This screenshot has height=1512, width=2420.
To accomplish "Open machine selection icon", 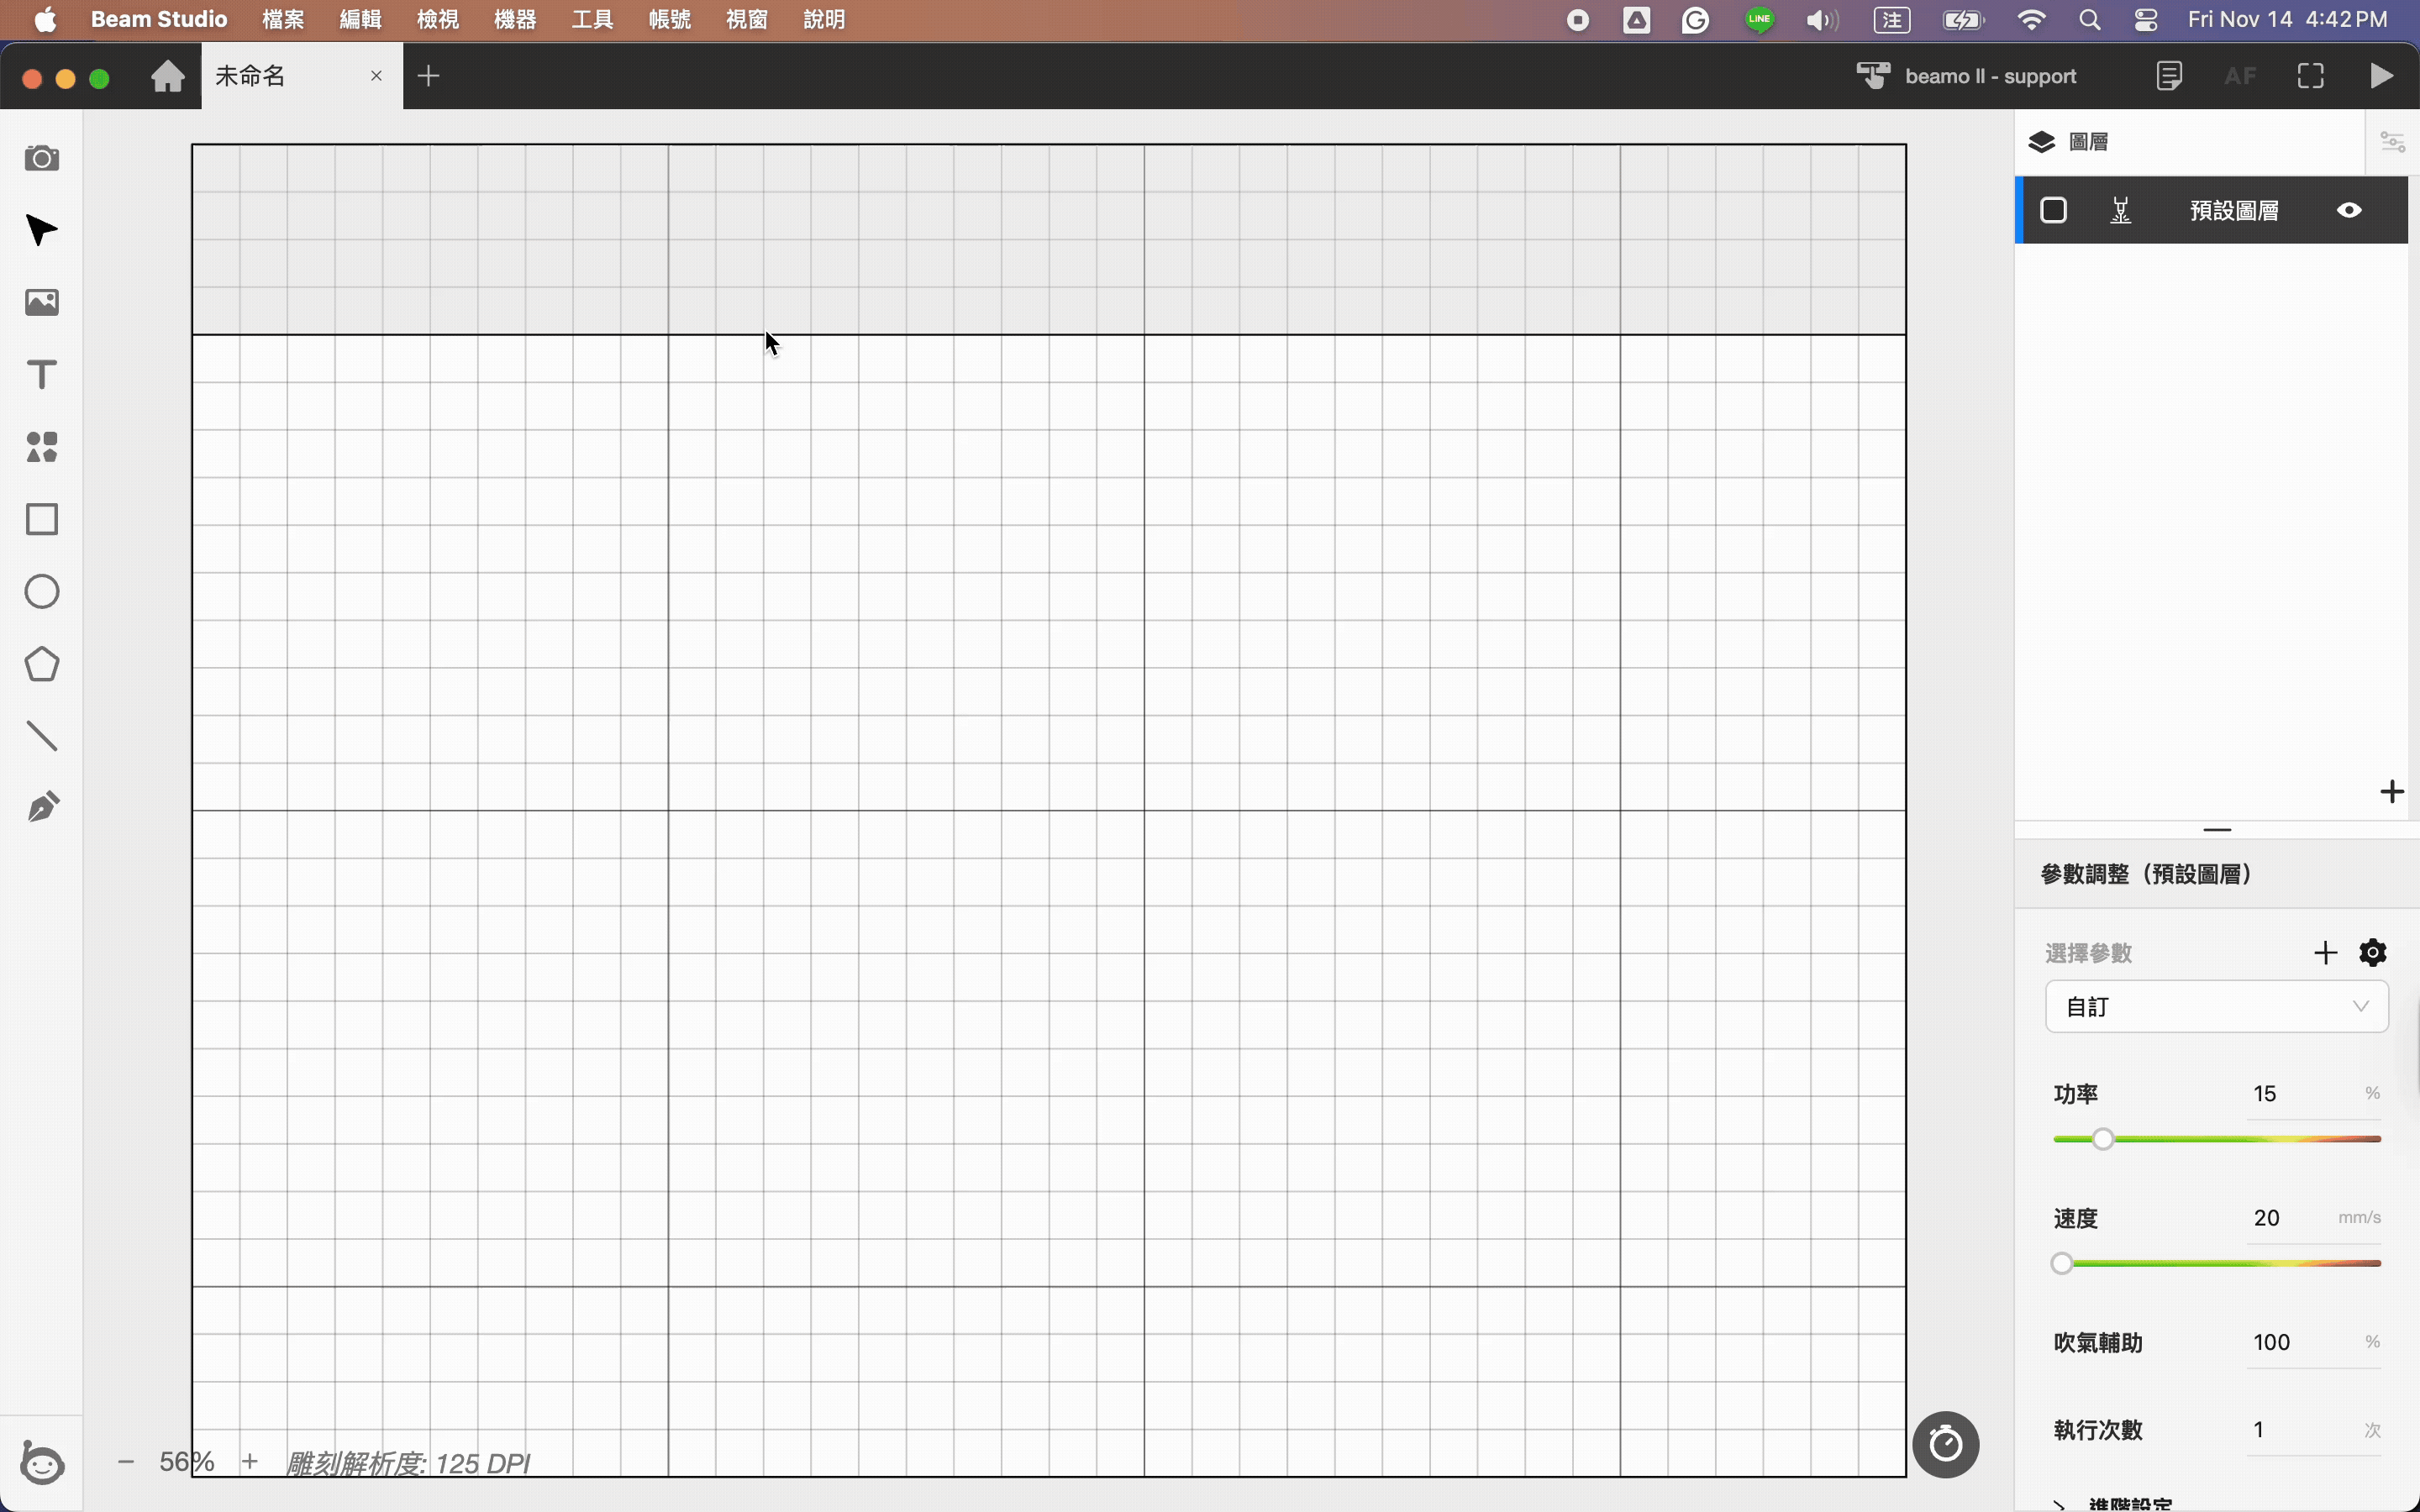I will (1873, 76).
